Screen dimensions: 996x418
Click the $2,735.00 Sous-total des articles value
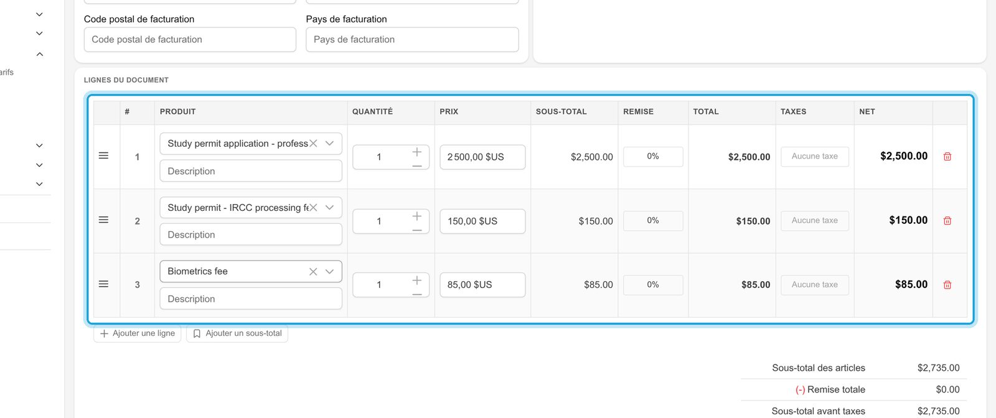938,368
